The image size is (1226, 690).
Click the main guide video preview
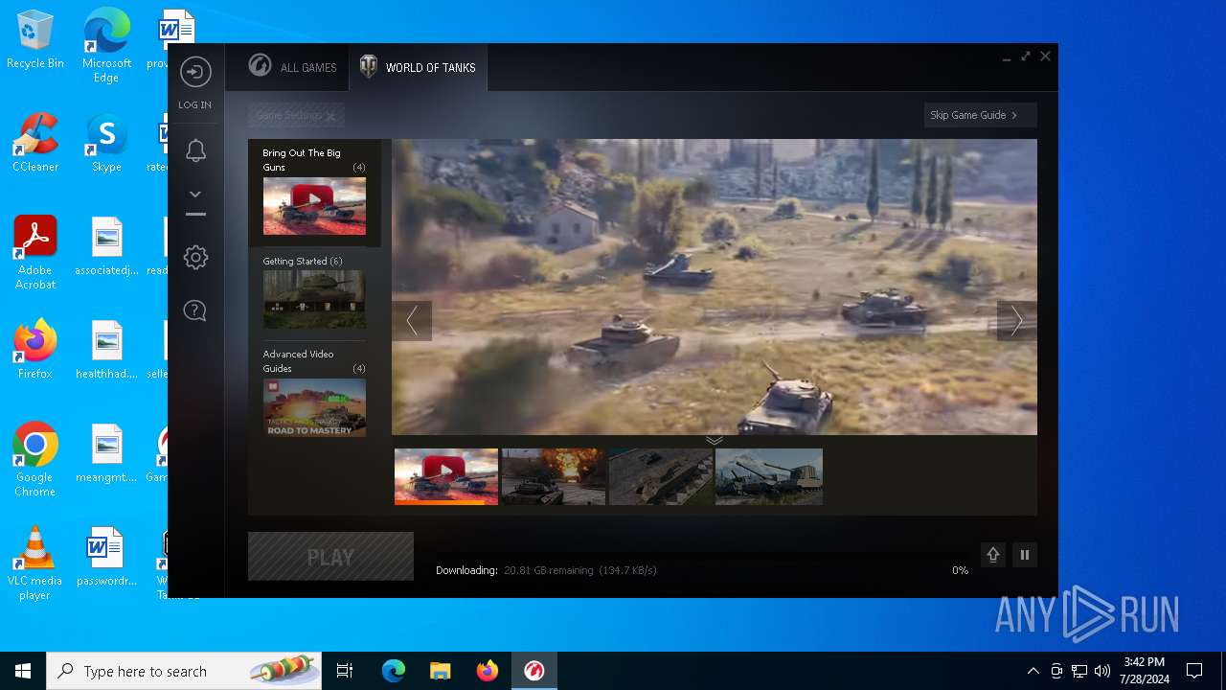[715, 287]
